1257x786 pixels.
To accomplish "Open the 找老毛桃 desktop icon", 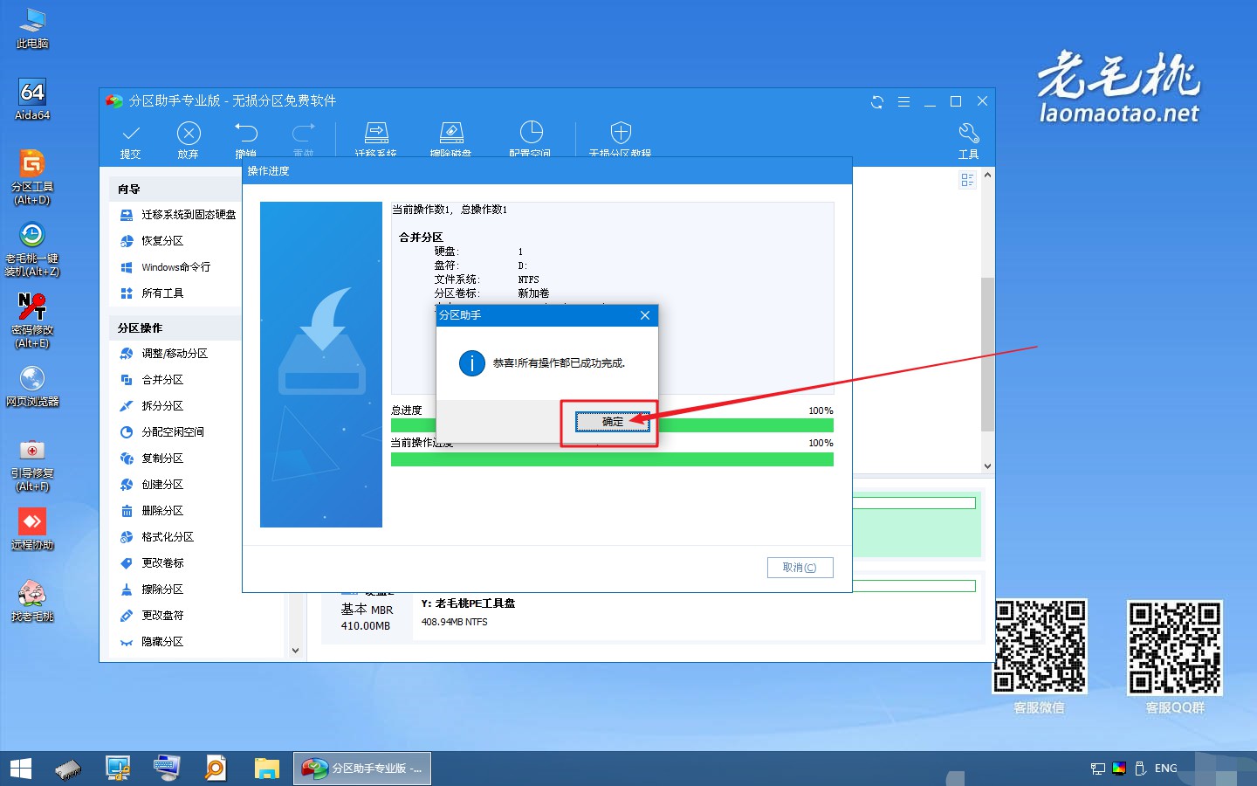I will coord(32,601).
